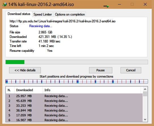Viewport: 154px width, 126px height.
Task: Click the Downloaded column header
Action: (x=28, y=90)
